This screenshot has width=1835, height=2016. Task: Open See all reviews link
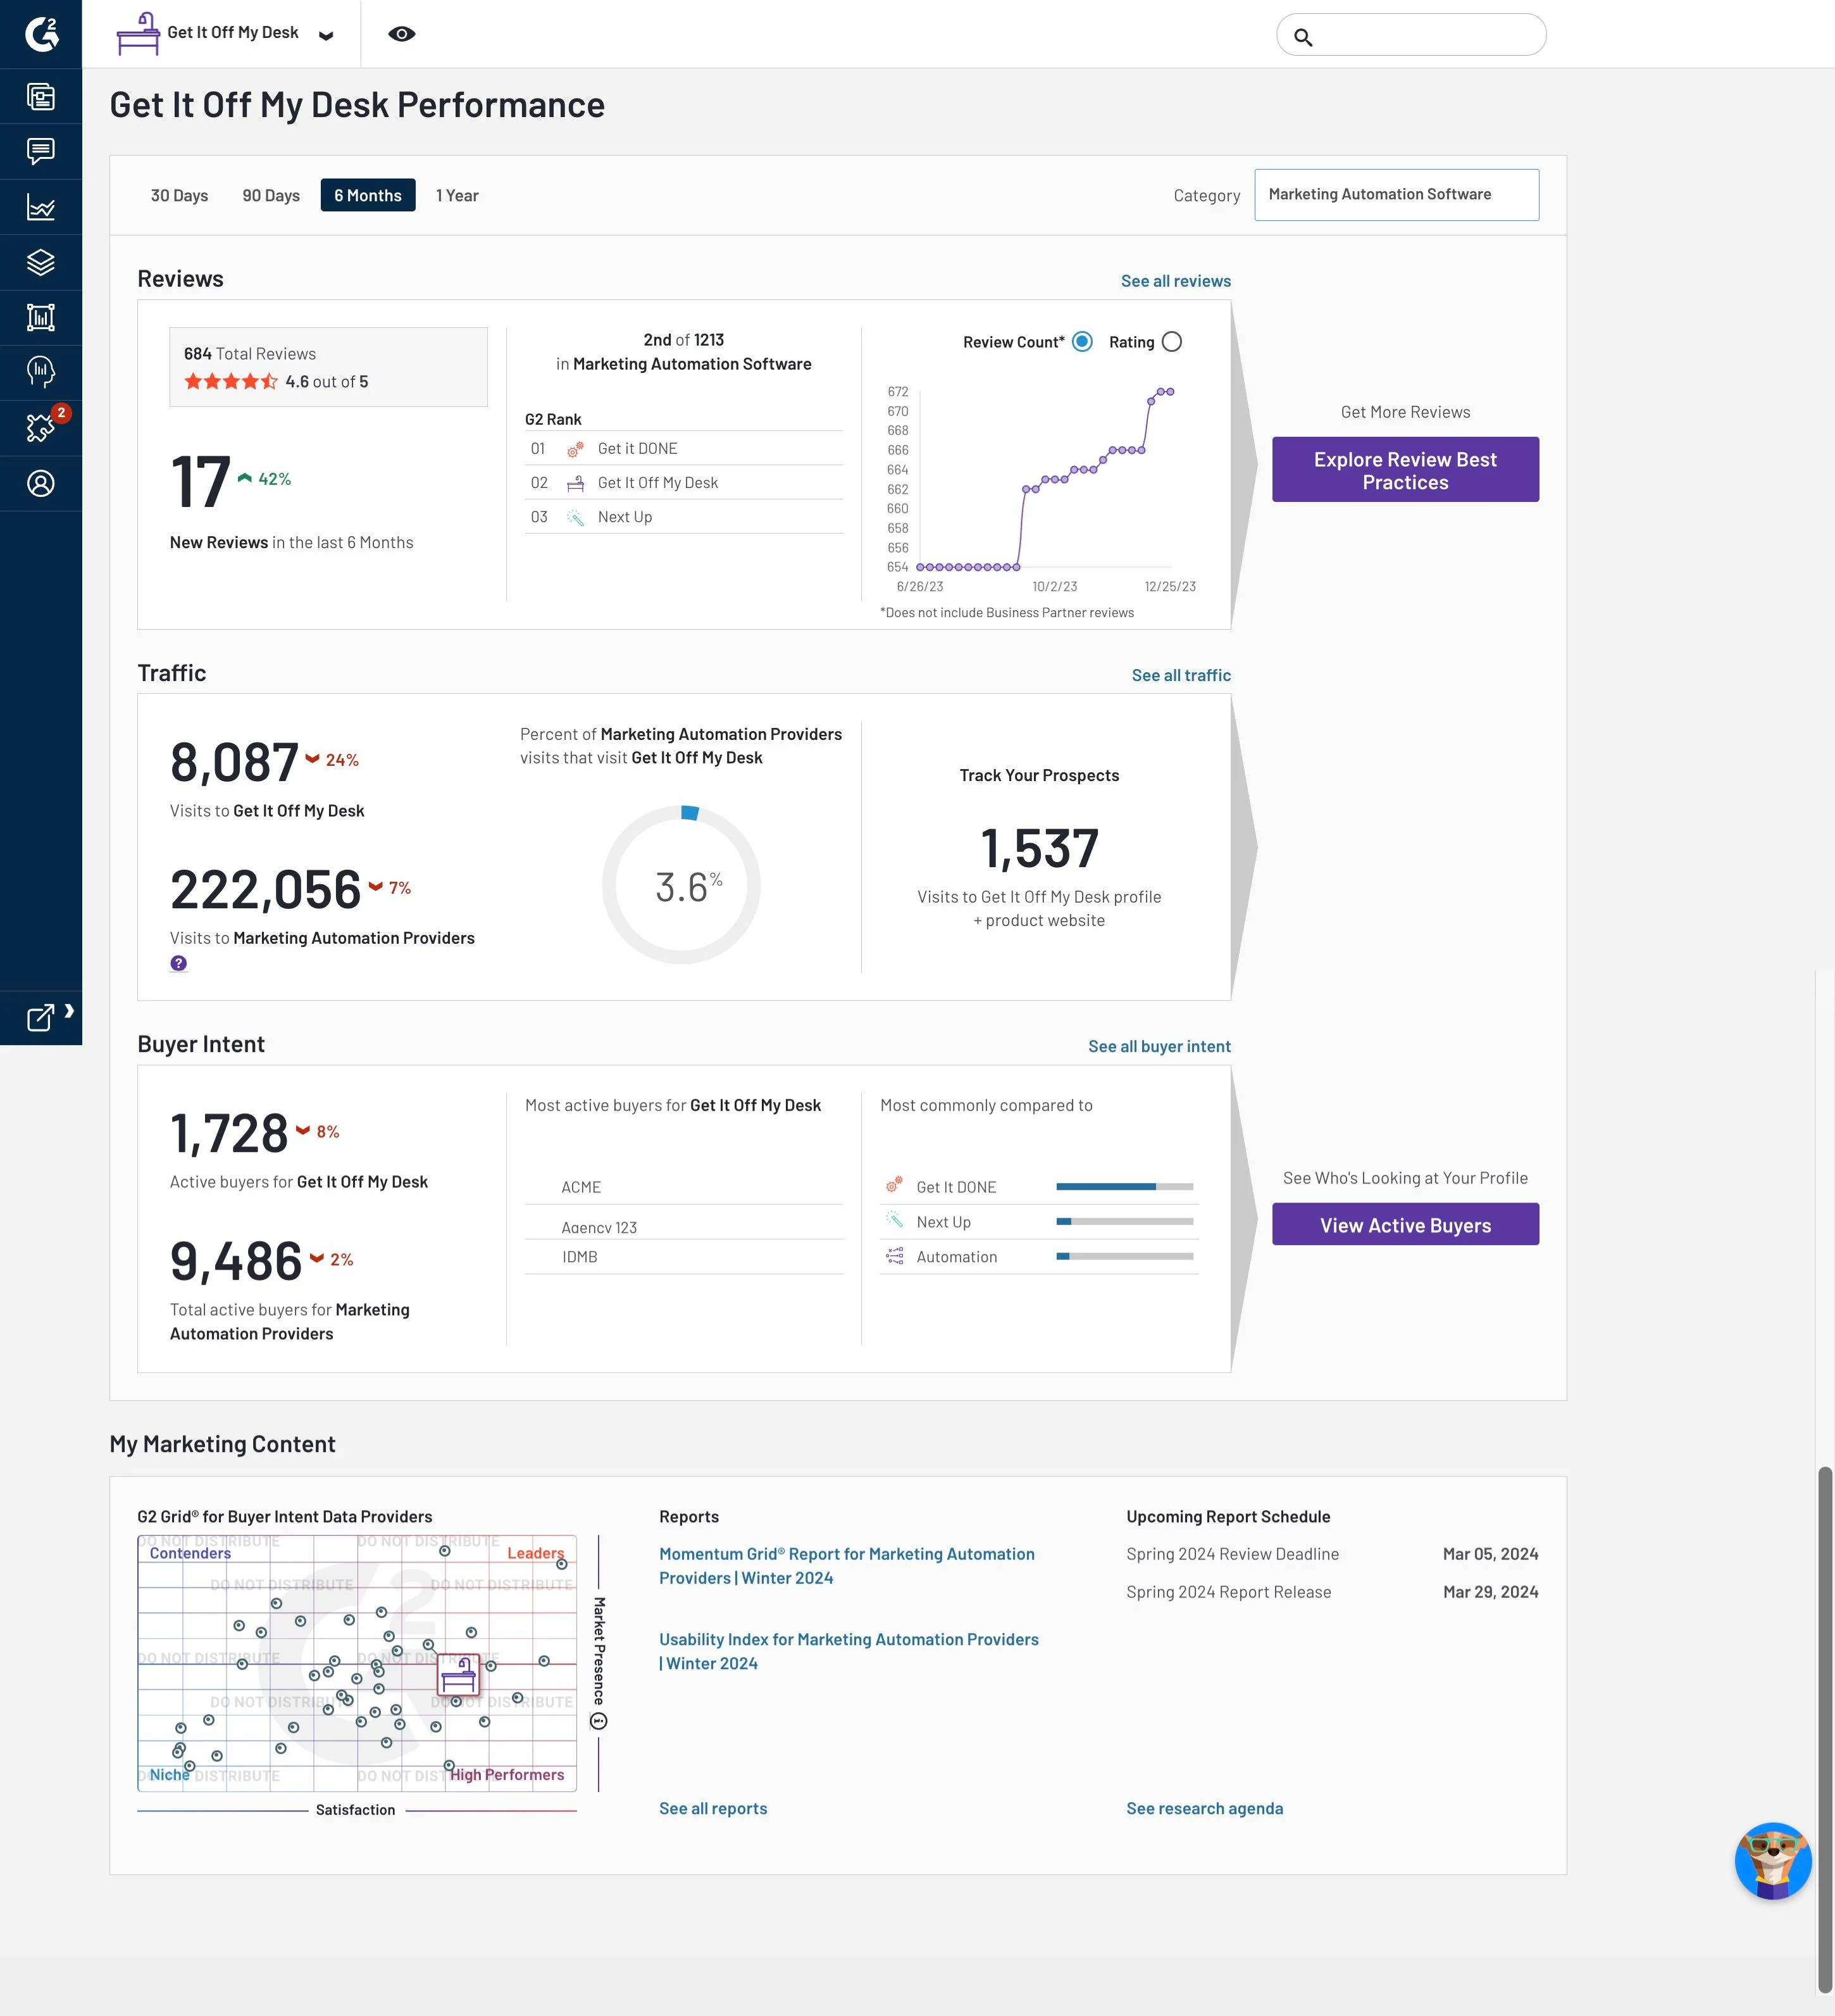click(1176, 281)
